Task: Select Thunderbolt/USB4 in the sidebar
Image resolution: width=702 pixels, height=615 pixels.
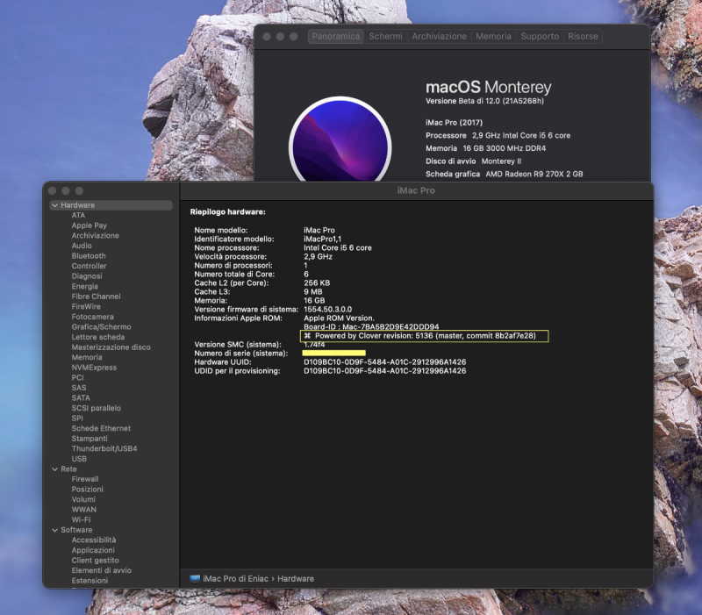Action: 104,448
